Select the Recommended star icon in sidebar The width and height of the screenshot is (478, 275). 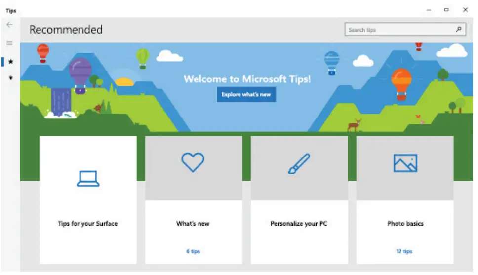[11, 62]
